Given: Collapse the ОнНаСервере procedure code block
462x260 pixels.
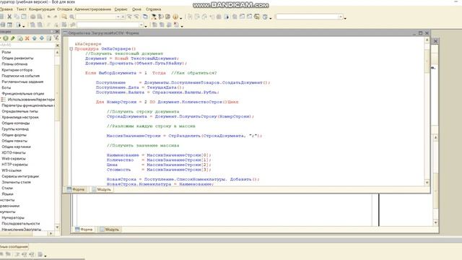Looking at the screenshot, I should click(x=71, y=48).
